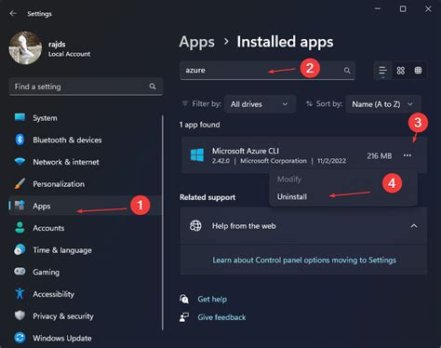Open the Filter by All drives dropdown
Viewport: 441px width, 348px height.
(x=260, y=104)
